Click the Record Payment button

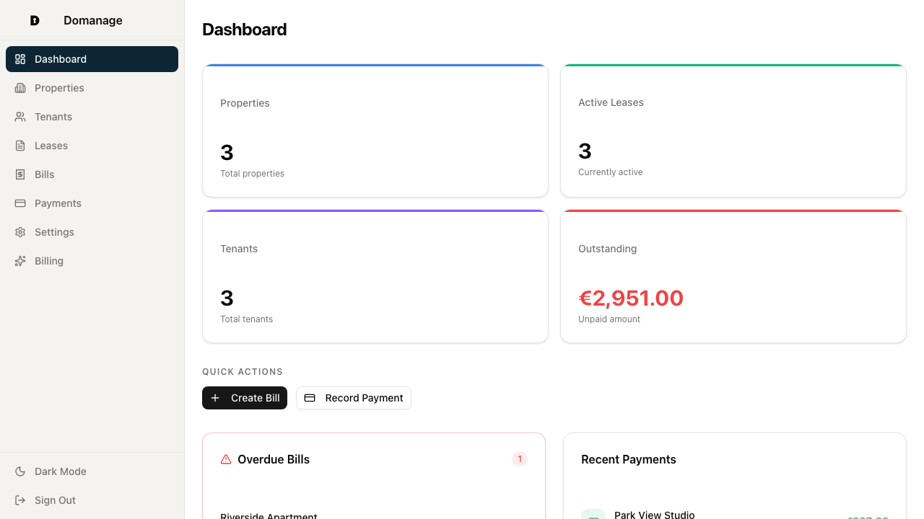click(x=354, y=397)
